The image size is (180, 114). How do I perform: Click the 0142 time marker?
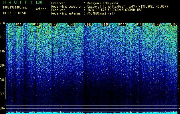(x=37, y=25)
